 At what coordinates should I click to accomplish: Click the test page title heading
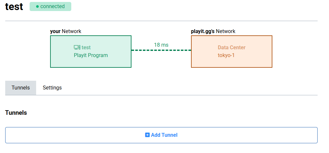14,6
